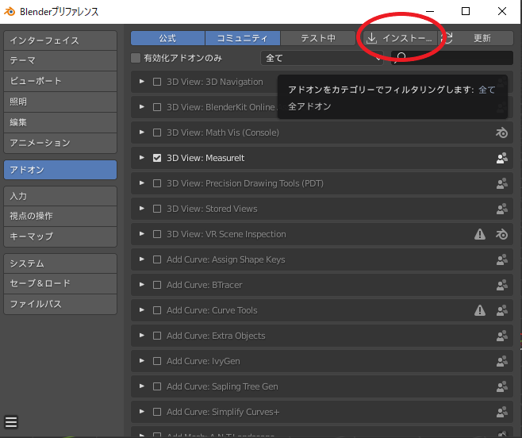Click community icon on Simplify Curves+ row
This screenshot has height=438, width=522.
pyautogui.click(x=501, y=412)
